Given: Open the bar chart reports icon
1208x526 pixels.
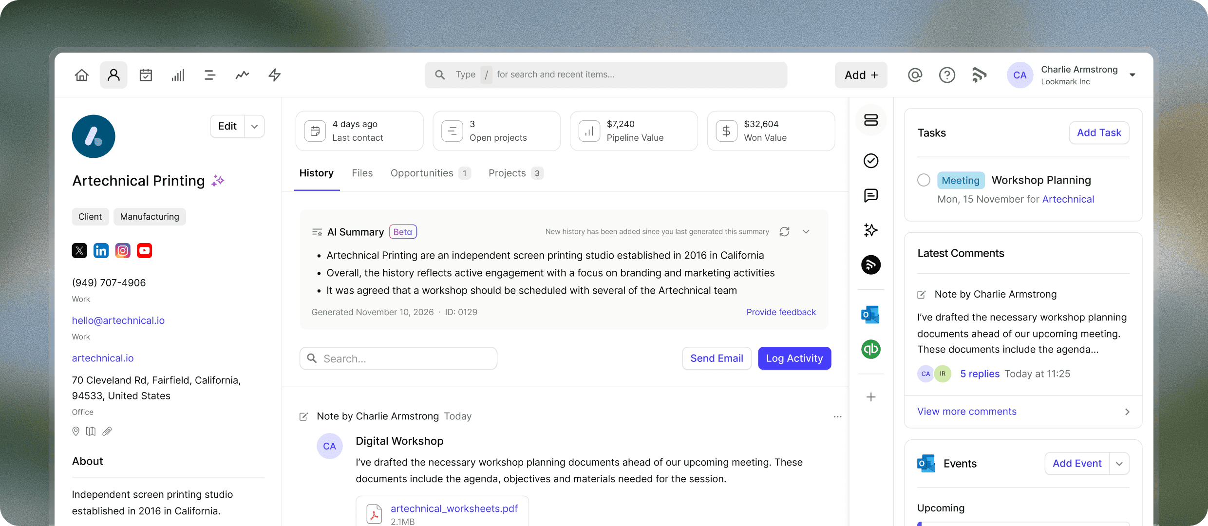Looking at the screenshot, I should [178, 75].
